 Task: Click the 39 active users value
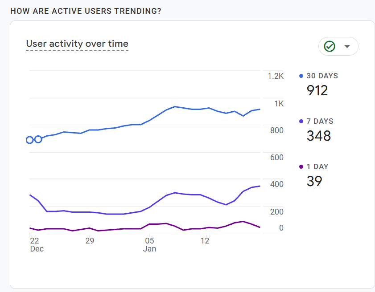(314, 181)
